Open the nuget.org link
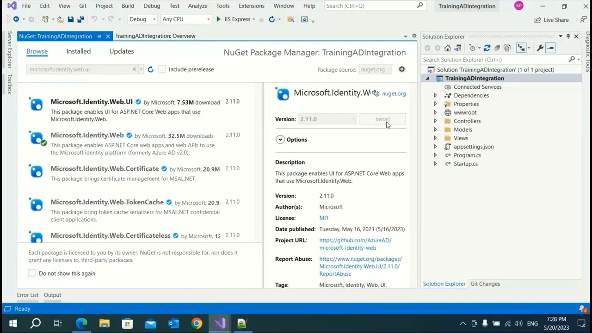The height and width of the screenshot is (333, 592). [x=394, y=93]
